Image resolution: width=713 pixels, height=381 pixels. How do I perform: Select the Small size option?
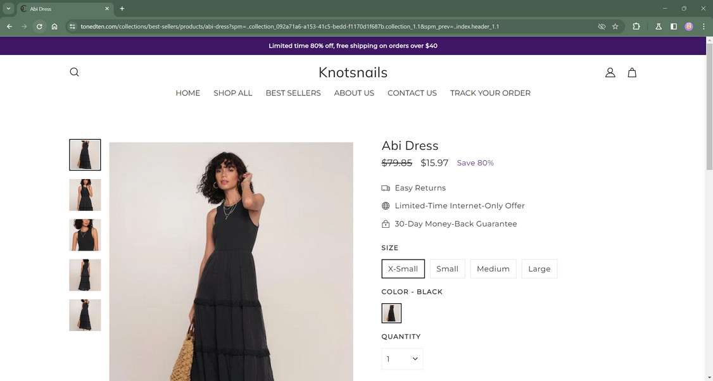447,268
